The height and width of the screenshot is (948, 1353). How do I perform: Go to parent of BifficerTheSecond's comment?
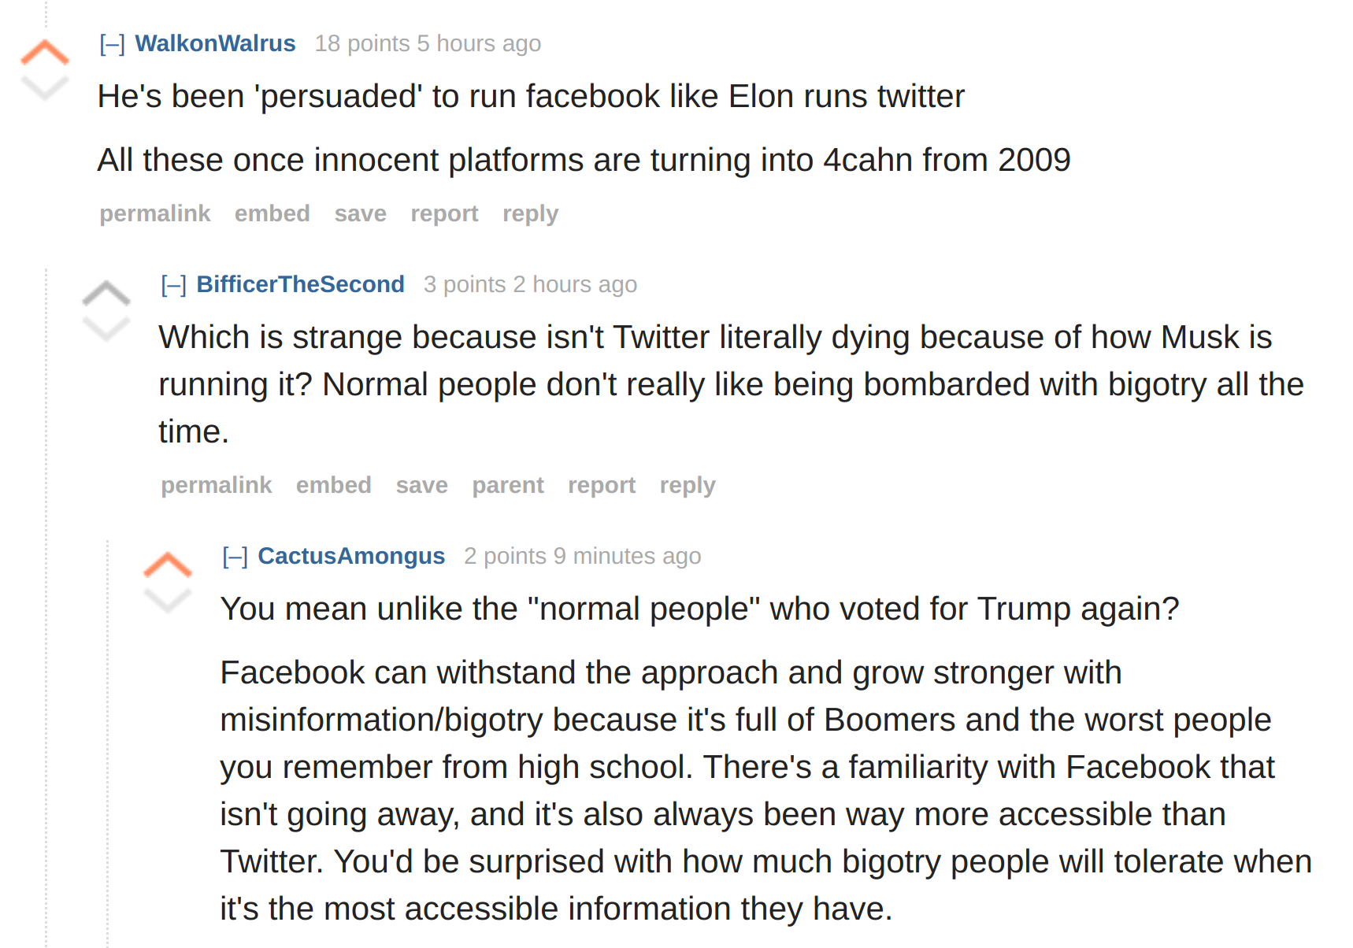point(508,485)
